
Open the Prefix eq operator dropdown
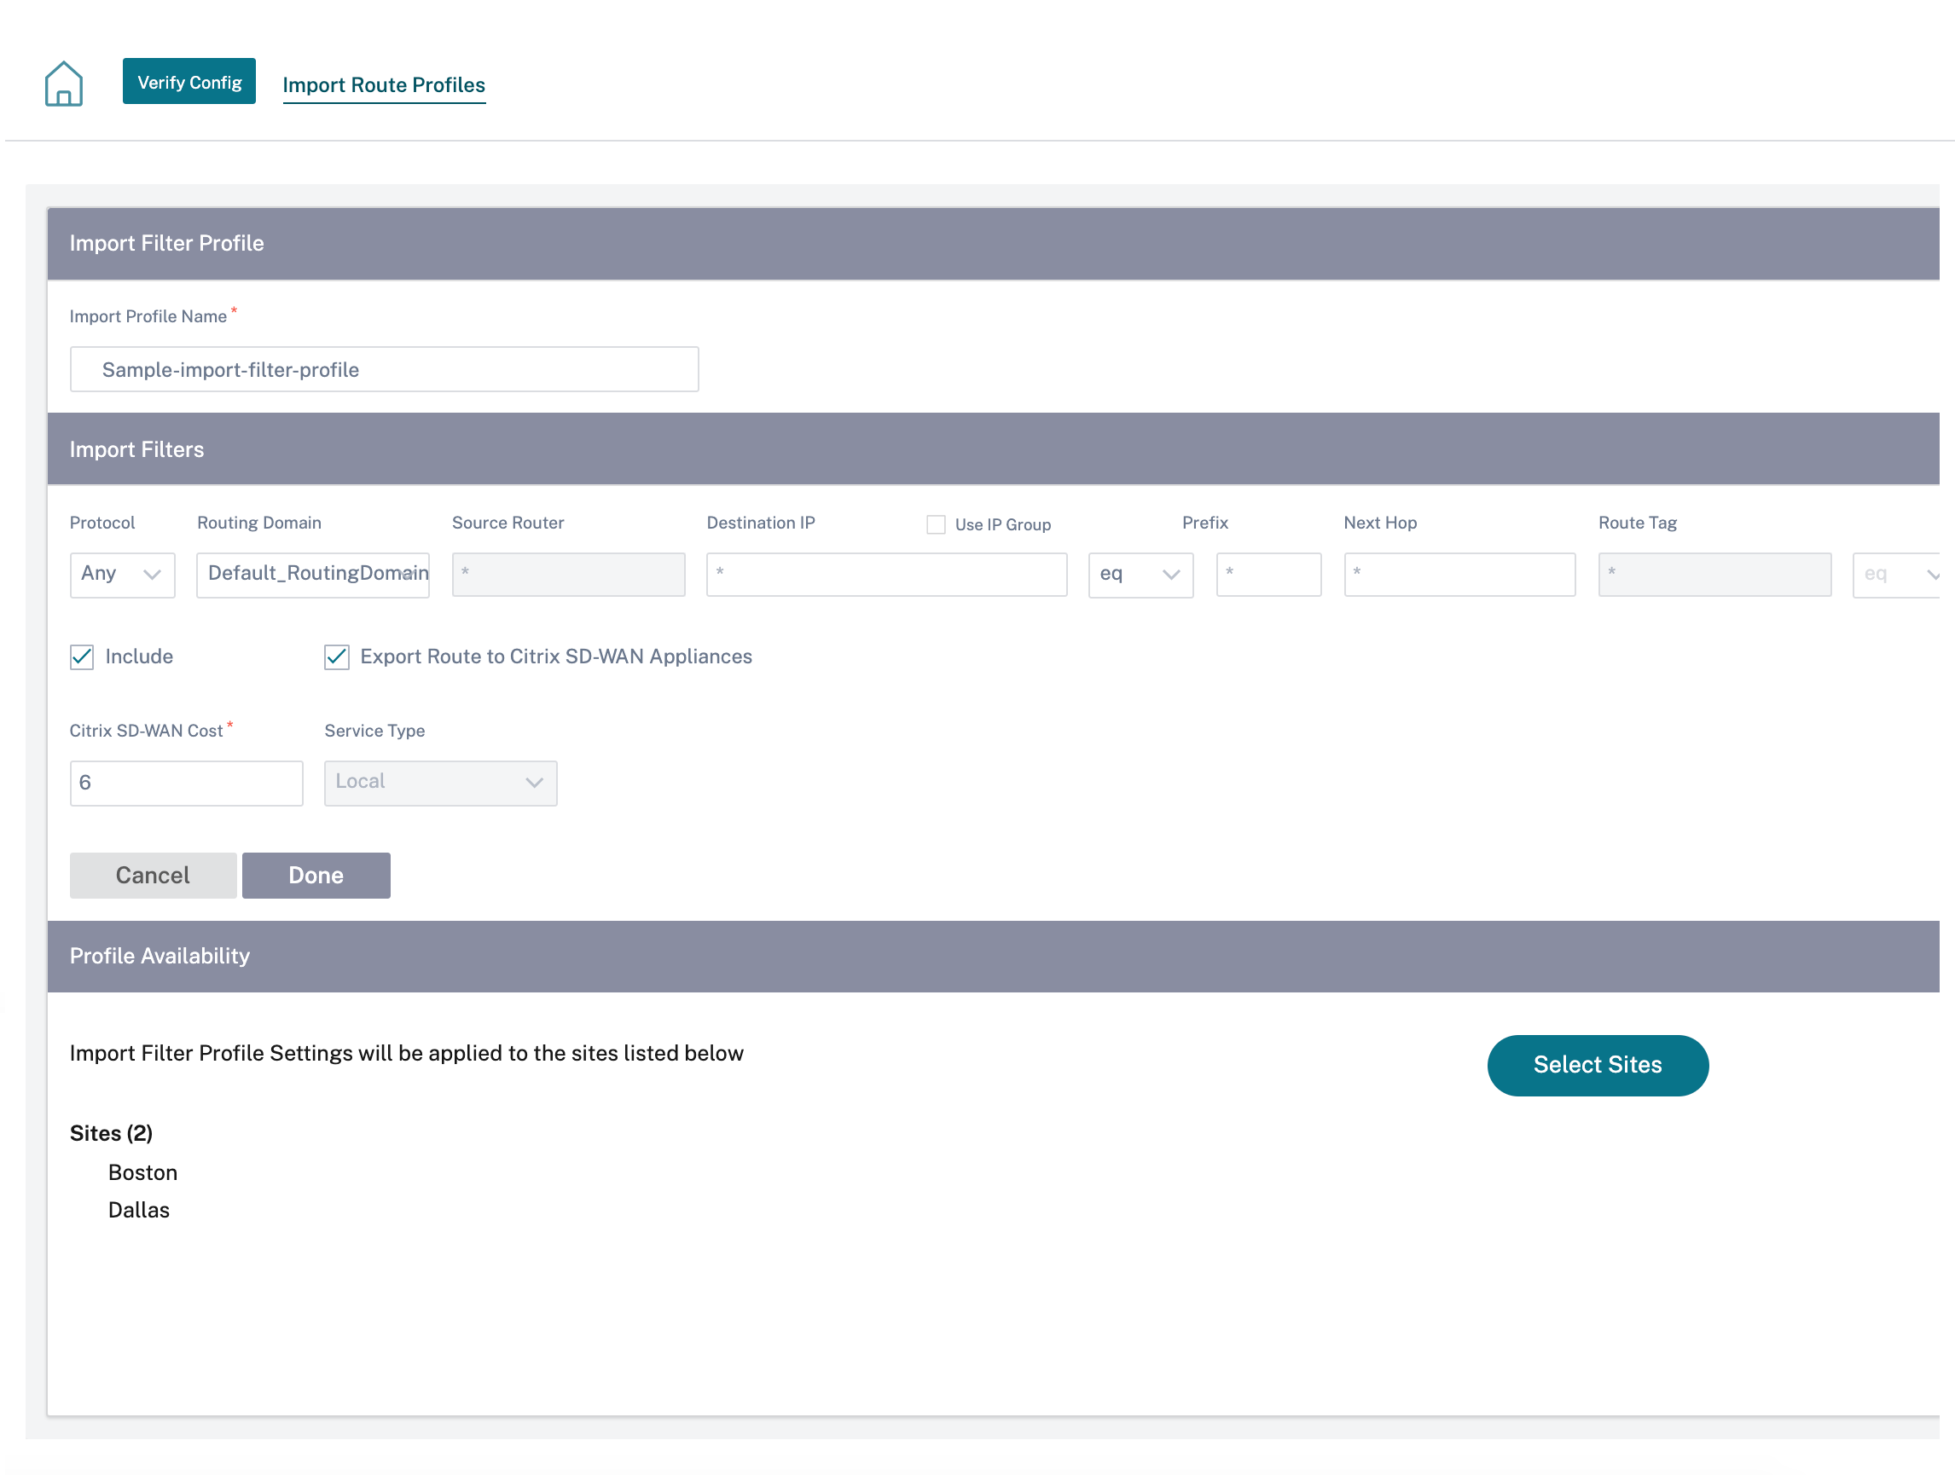[x=1141, y=574]
